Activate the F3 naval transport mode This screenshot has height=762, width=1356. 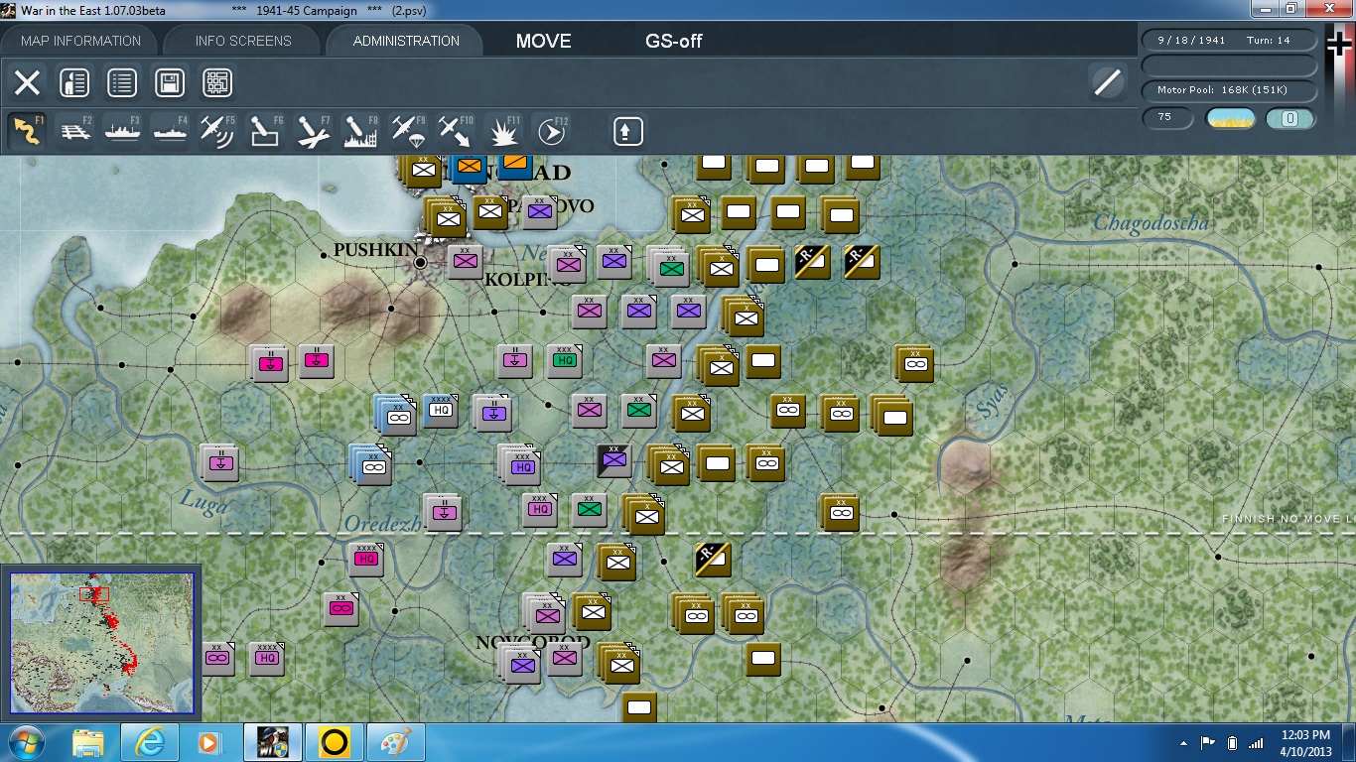(122, 131)
